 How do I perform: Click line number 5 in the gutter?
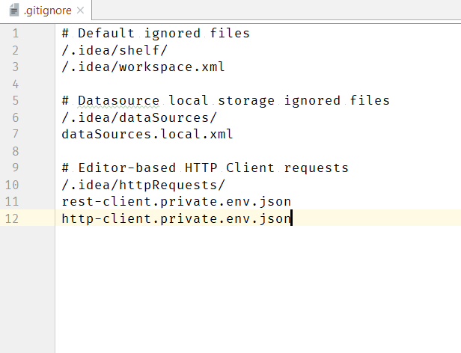tap(16, 100)
